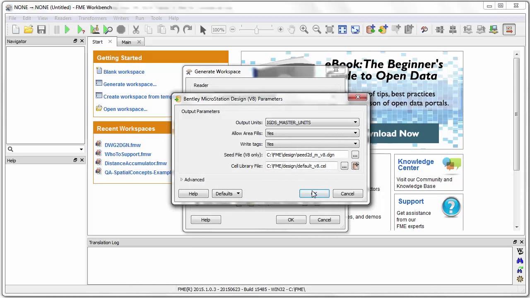
Task: Open the Writers menu
Action: 121,18
